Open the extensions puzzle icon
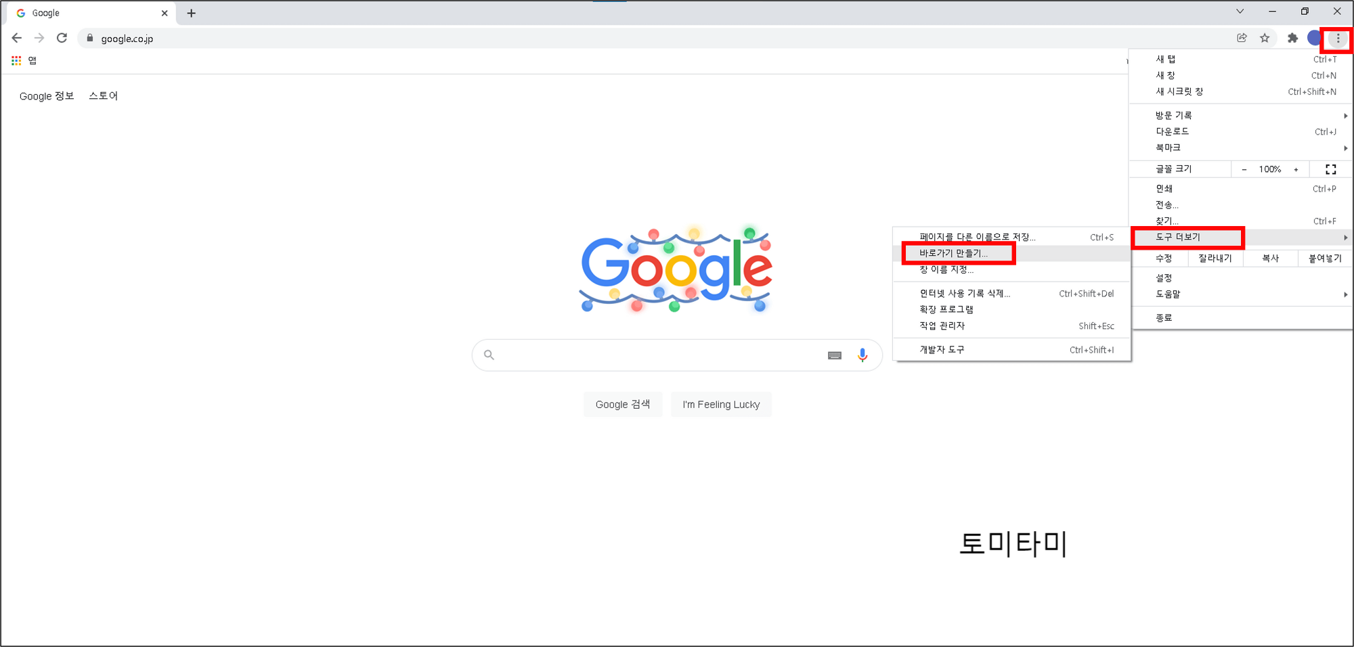 point(1292,38)
